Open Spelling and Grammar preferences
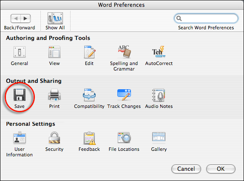 (x=124, y=51)
